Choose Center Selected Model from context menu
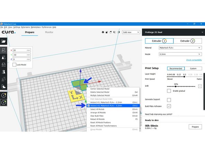Screen dimensions: 205x154 113,89
